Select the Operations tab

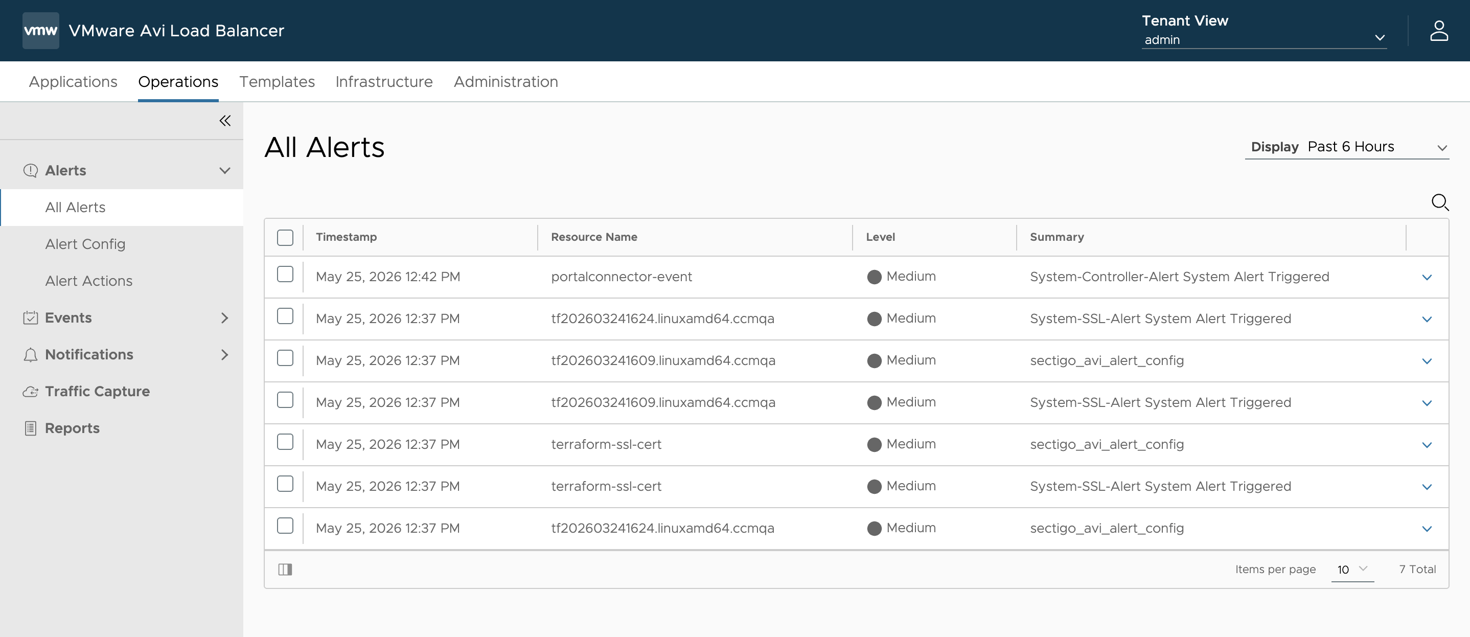178,82
